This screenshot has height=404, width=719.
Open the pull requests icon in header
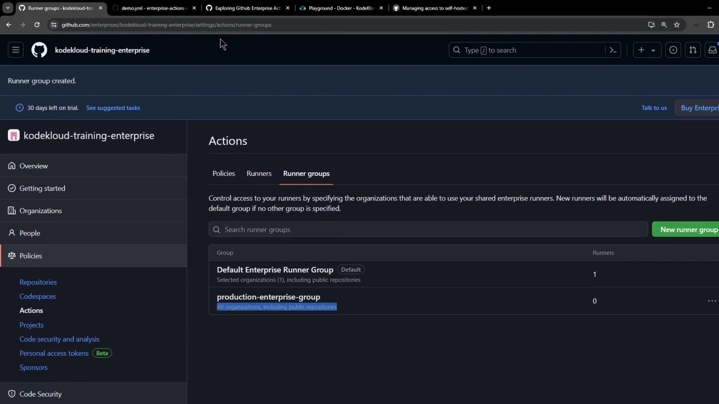pos(693,50)
